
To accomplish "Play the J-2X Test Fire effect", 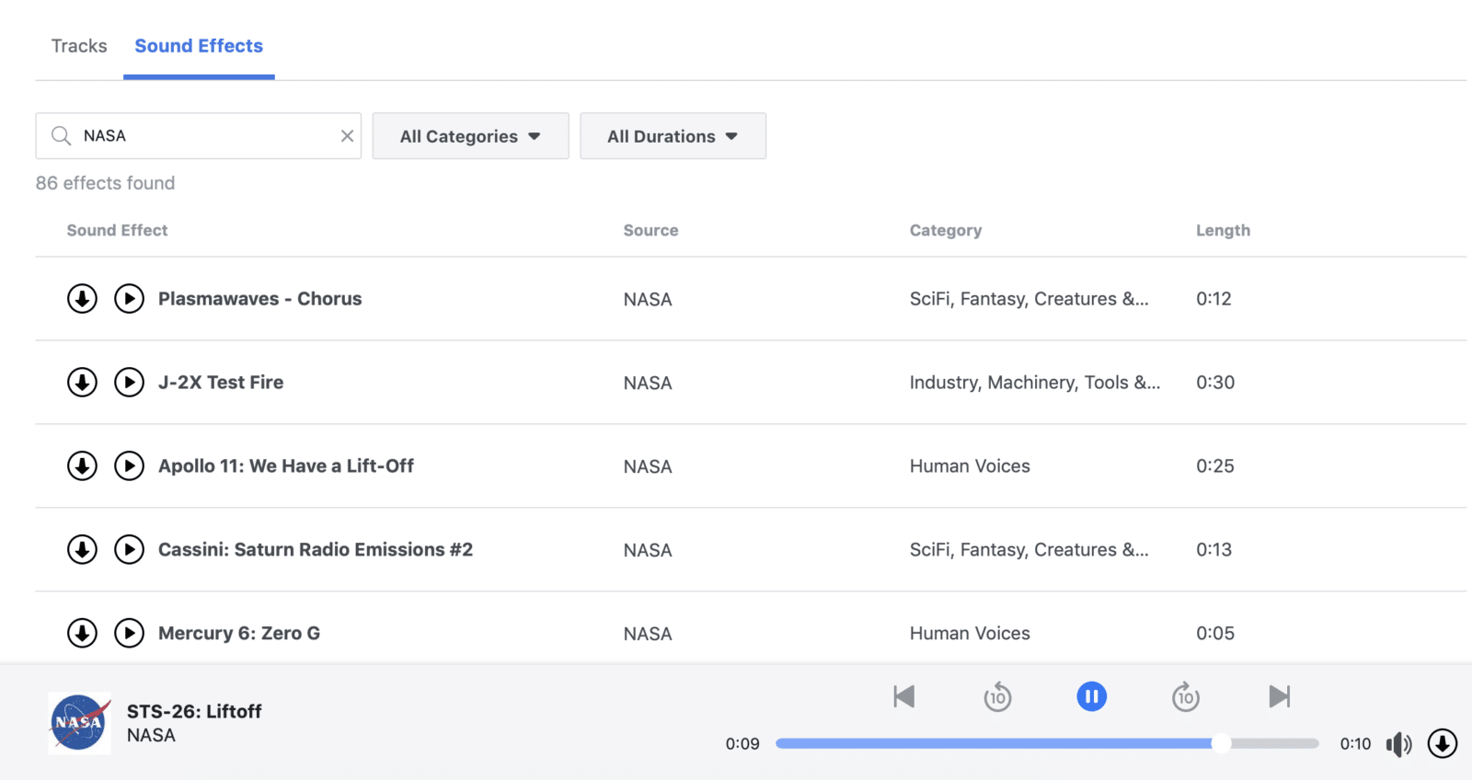I will click(129, 383).
